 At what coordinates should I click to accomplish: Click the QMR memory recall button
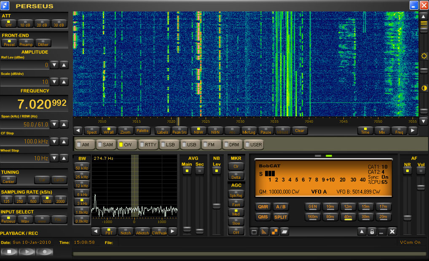[263, 207]
